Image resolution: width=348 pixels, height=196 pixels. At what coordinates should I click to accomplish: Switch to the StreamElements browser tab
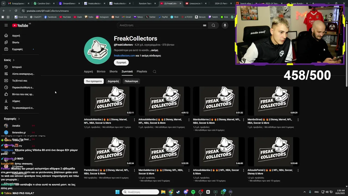(69, 4)
